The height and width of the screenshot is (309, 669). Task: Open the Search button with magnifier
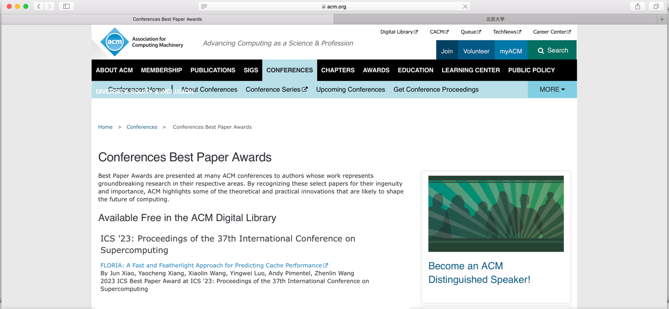[x=552, y=51]
